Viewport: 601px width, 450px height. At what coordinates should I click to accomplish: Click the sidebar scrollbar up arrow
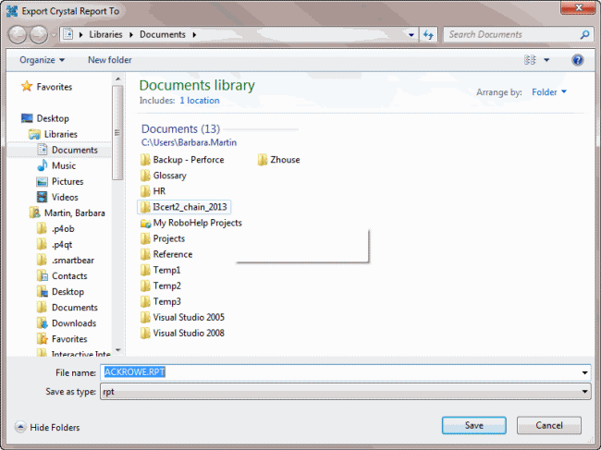point(118,79)
